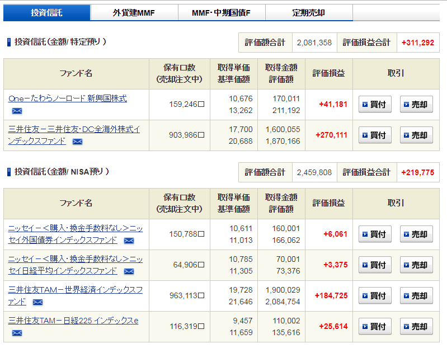Open ニッセイ日経平均インデックスファンド link
The width and height of the screenshot is (447, 348).
tap(76, 265)
